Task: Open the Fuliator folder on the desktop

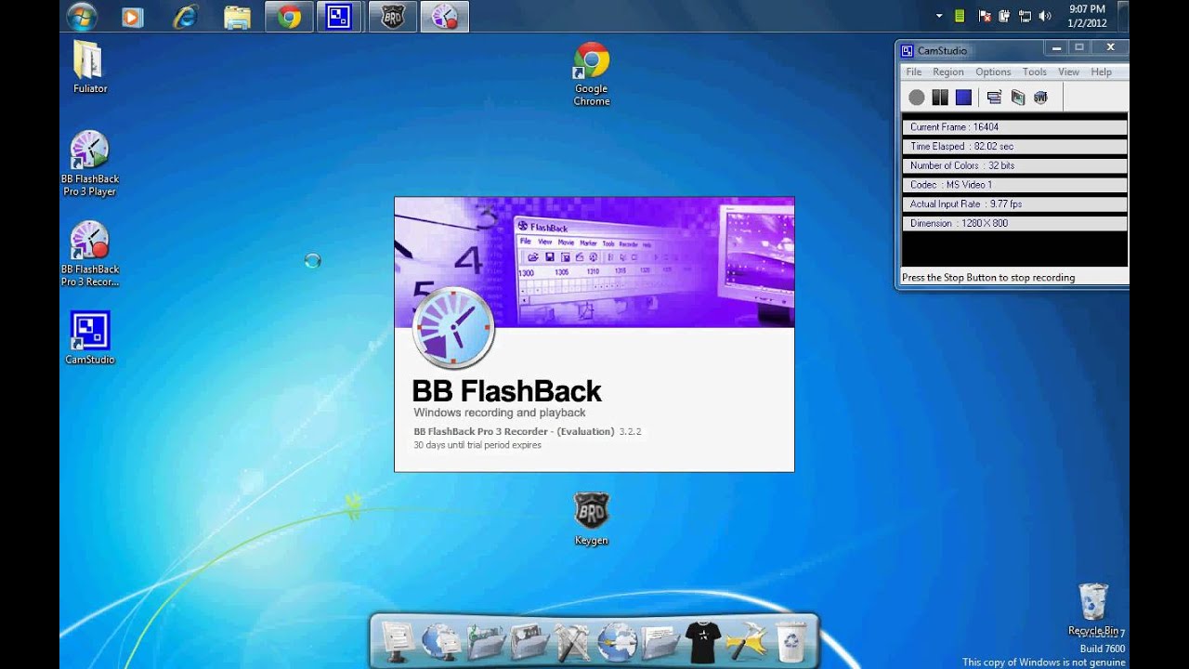Action: 90,67
